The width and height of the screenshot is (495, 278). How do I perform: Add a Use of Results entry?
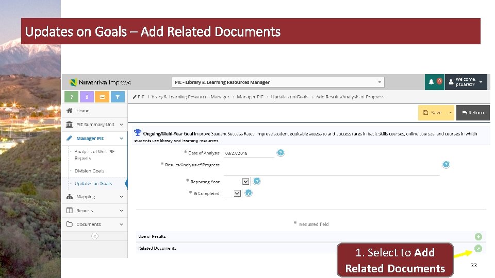pos(478,236)
